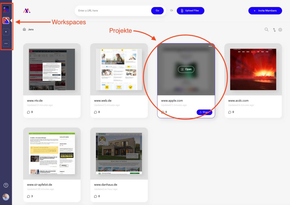Image resolution: width=290 pixels, height=205 pixels.
Task: Open options ellipsis on apple.com card
Action: click(x=210, y=46)
